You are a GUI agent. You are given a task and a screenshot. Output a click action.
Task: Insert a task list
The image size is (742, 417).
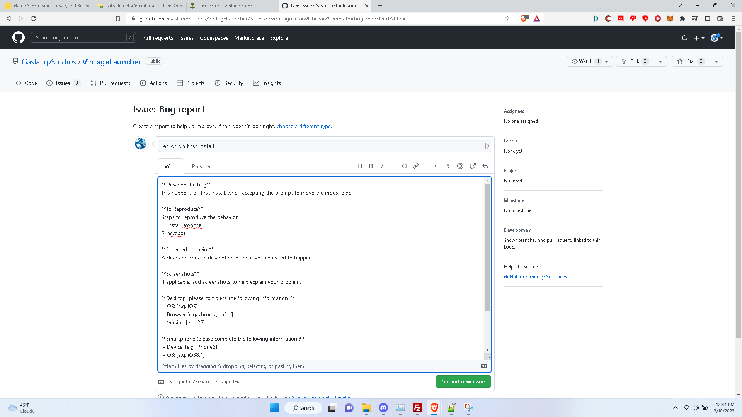point(449,166)
